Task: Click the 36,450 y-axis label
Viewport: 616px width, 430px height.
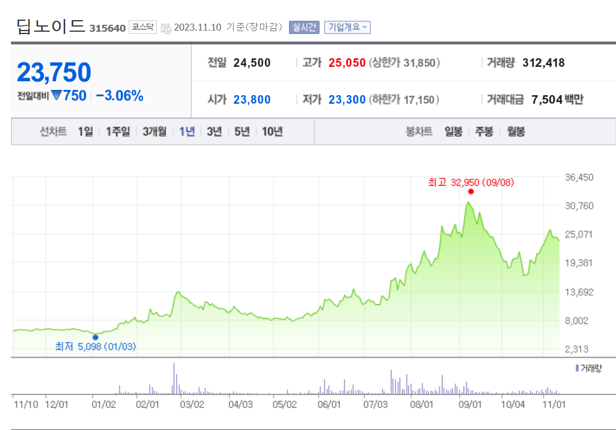Action: pyautogui.click(x=579, y=178)
